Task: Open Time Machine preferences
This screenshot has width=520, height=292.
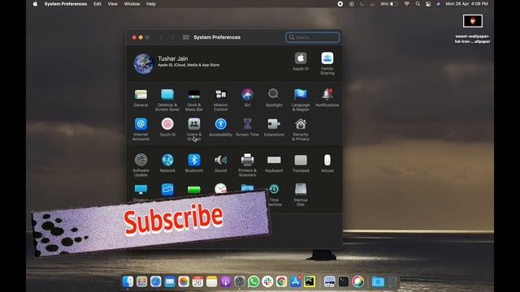Action: coord(274,189)
